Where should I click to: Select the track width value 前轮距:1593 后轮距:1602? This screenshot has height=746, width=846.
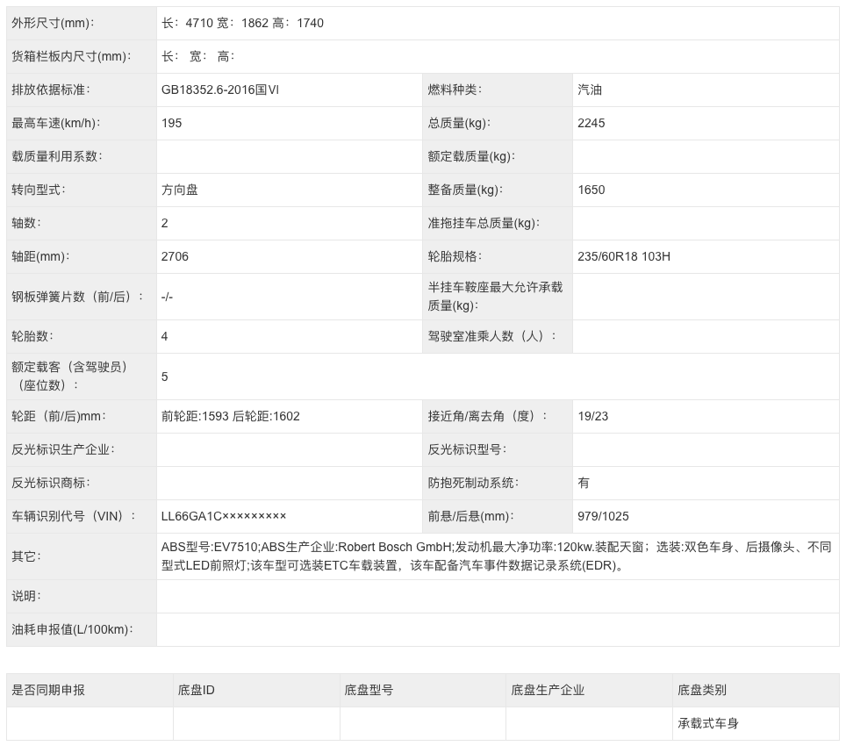tap(231, 416)
